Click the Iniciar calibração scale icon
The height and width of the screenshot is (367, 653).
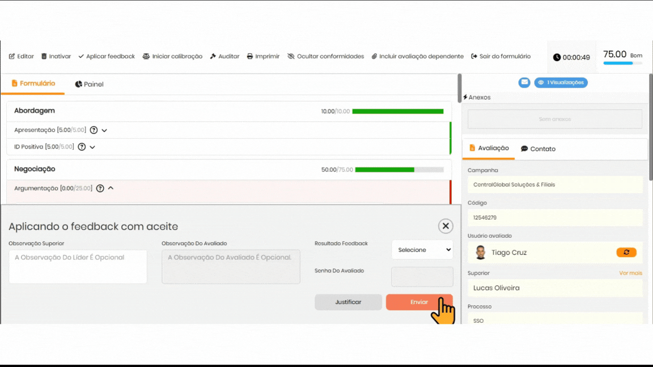click(x=146, y=57)
